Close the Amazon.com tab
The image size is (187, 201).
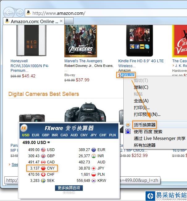(61, 21)
